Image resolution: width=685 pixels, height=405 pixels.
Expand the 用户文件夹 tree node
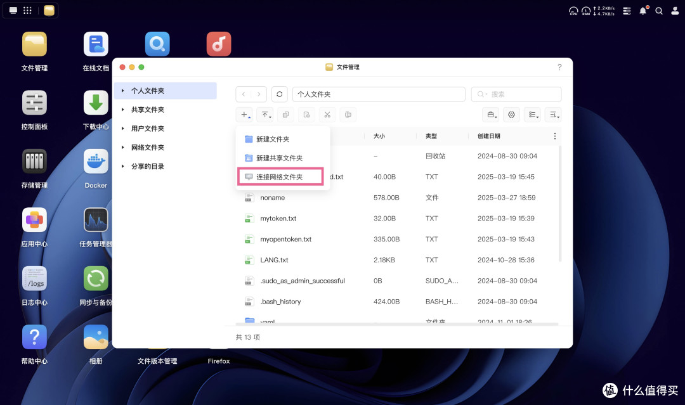point(123,128)
